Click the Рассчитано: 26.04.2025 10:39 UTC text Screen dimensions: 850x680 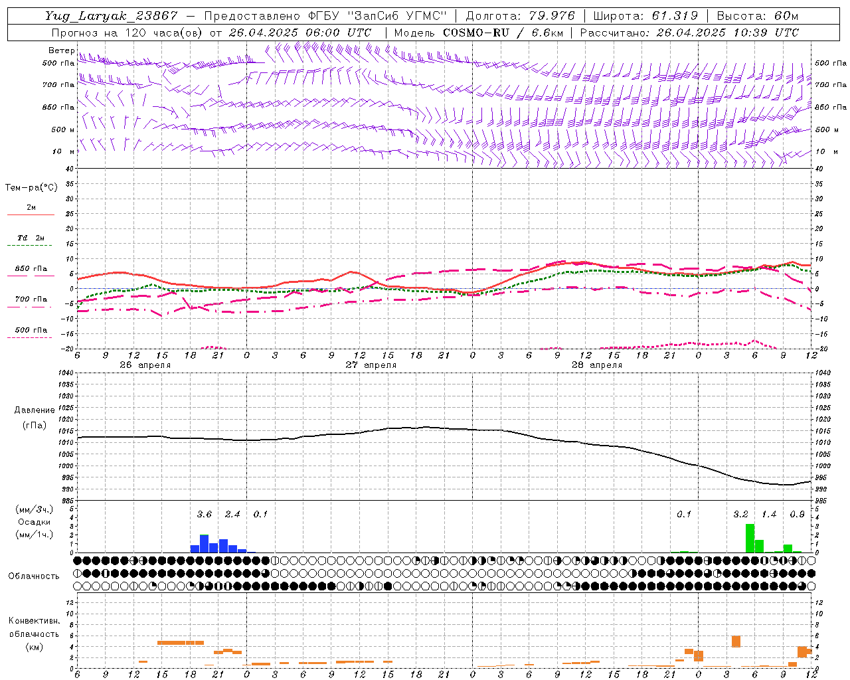tap(689, 33)
